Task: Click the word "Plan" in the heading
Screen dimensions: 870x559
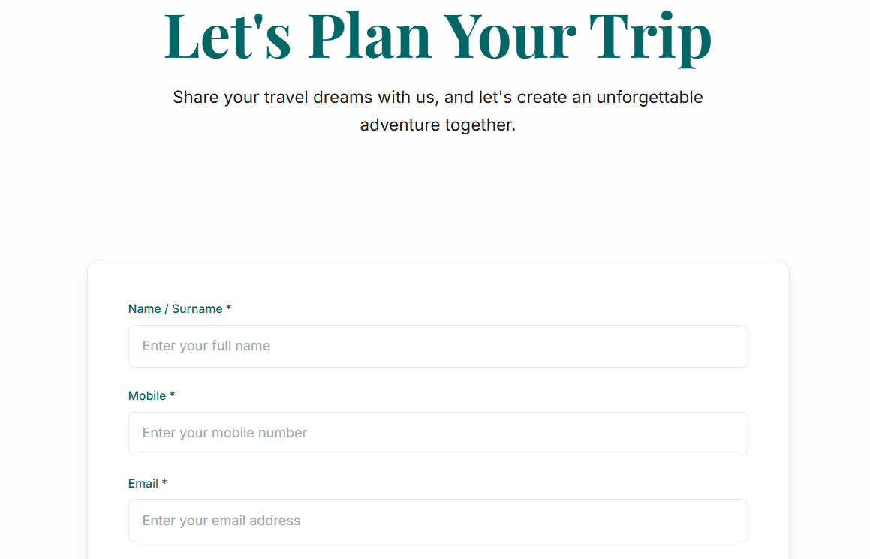Action: pyautogui.click(x=369, y=35)
